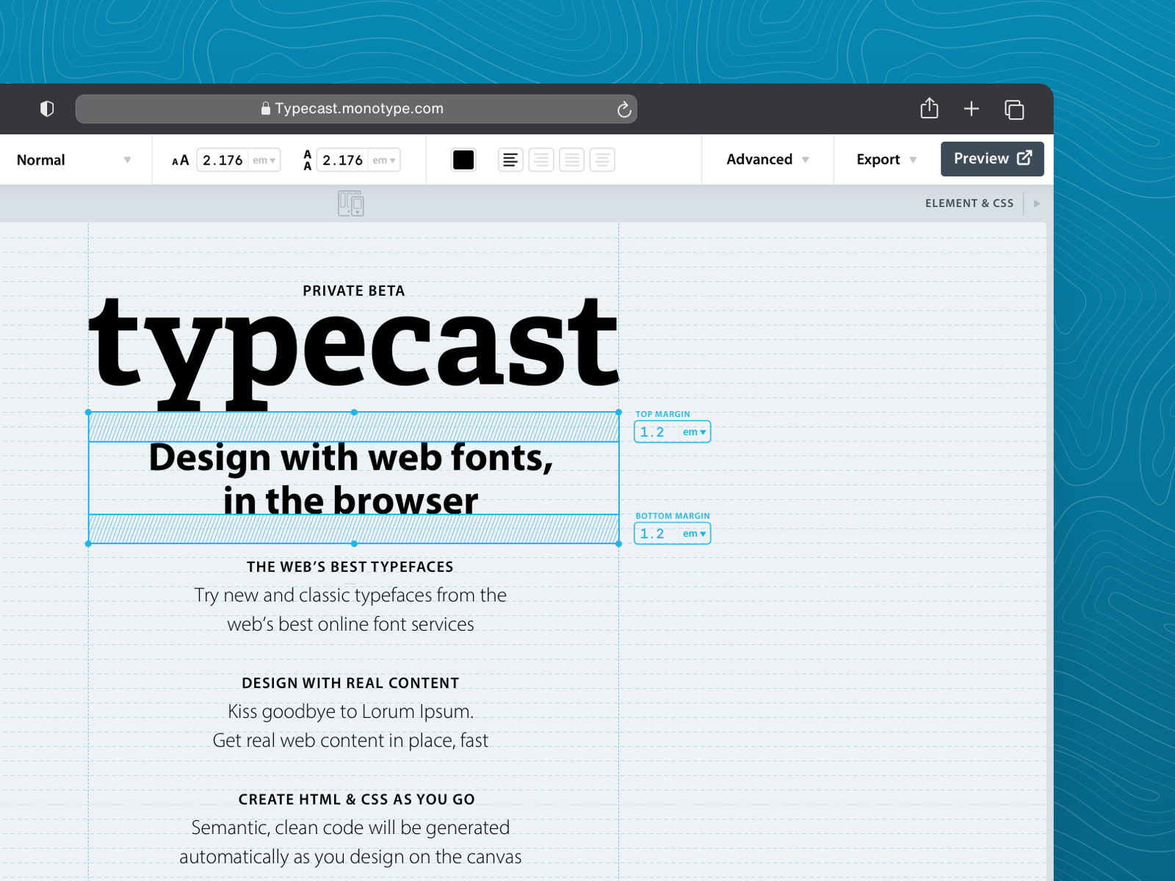Open the responsive device preview icon

pyautogui.click(x=351, y=203)
